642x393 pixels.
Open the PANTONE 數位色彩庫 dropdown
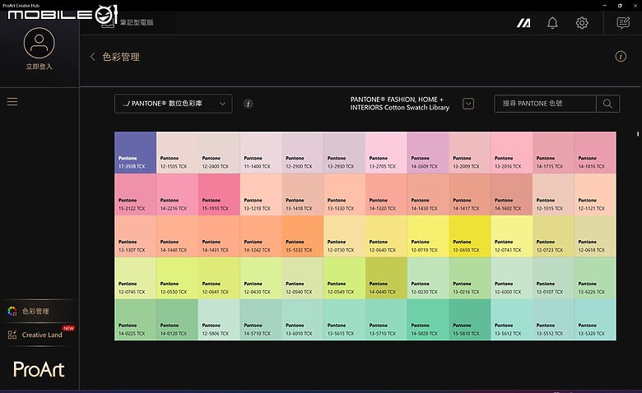tap(173, 104)
